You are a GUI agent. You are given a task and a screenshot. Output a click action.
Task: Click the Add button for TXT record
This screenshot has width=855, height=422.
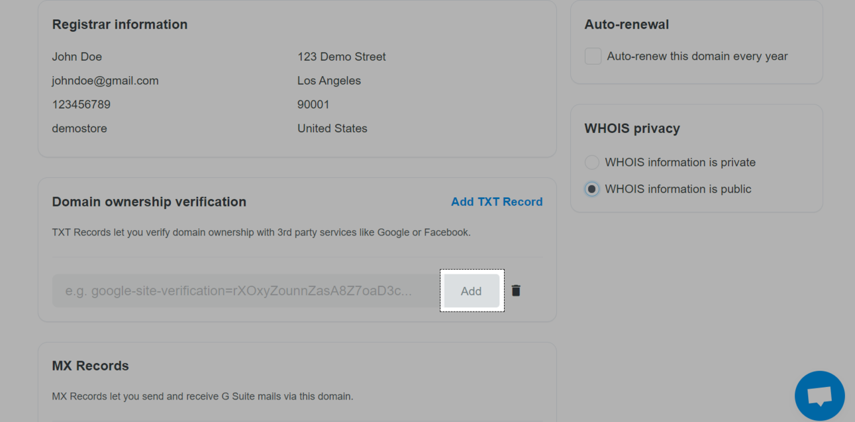tap(472, 291)
